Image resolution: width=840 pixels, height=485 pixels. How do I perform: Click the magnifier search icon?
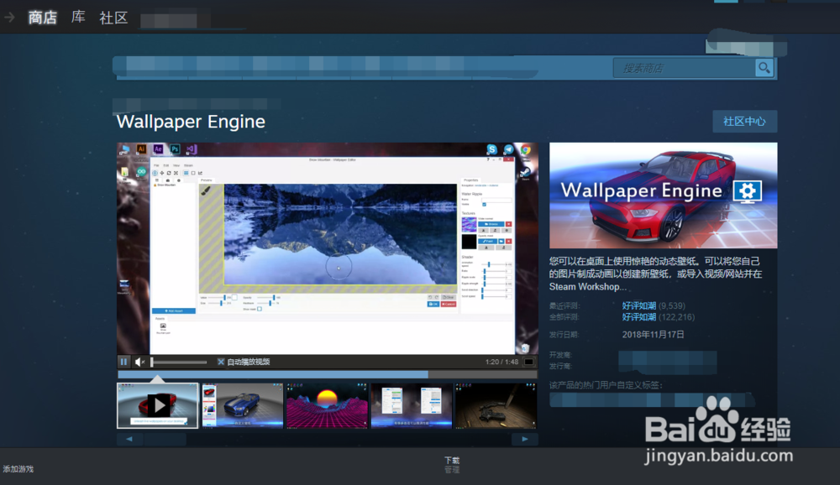[764, 68]
